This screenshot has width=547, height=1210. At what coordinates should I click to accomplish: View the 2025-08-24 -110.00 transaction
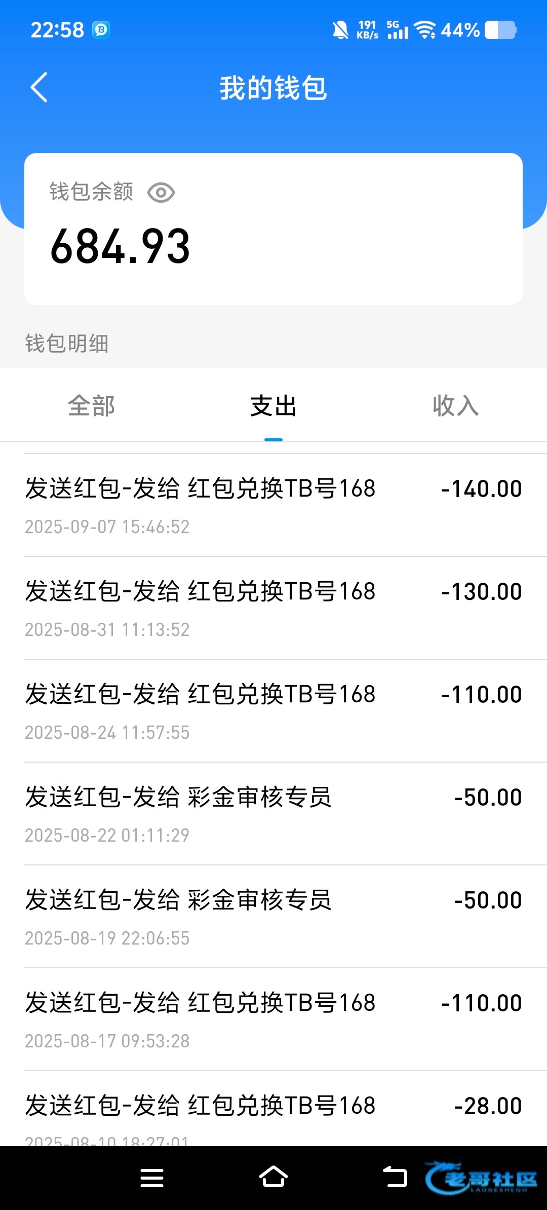(273, 711)
